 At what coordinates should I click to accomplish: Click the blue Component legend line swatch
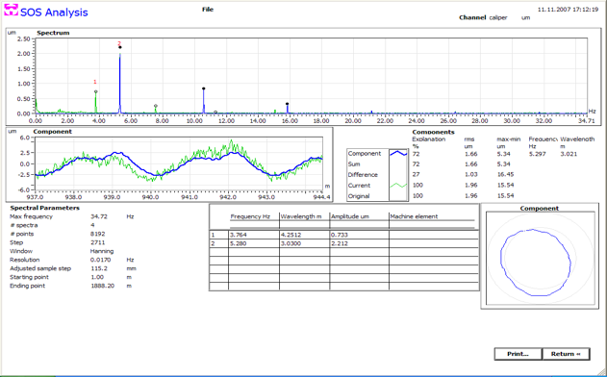[x=398, y=153]
